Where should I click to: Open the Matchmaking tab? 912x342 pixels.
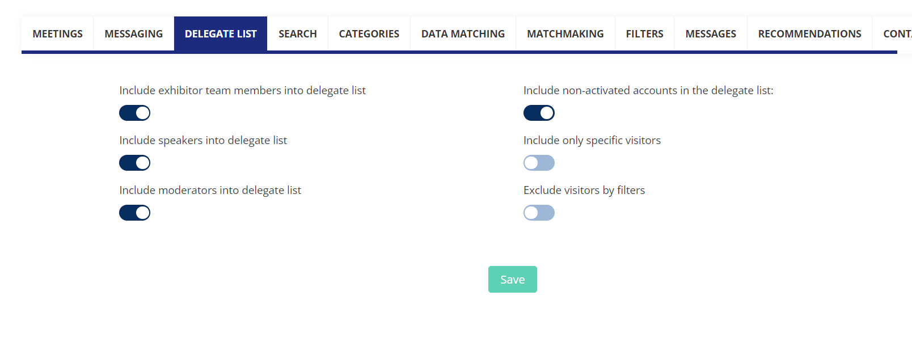(565, 34)
